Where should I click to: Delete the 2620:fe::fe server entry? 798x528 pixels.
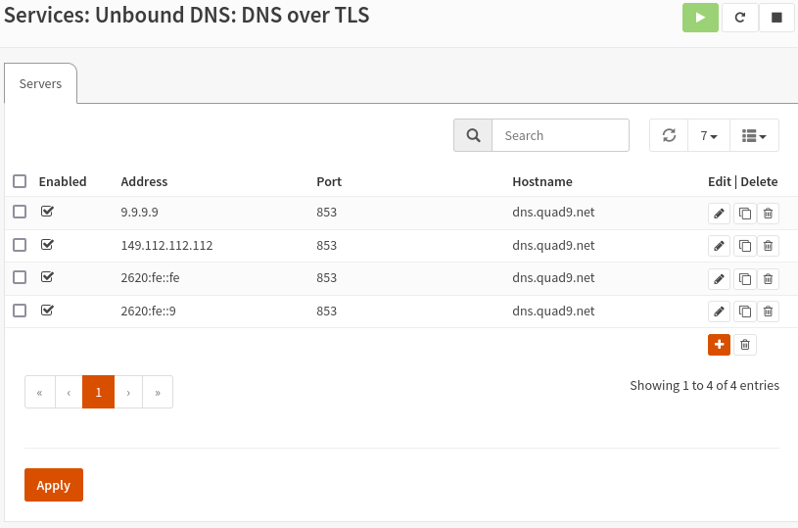point(769,279)
